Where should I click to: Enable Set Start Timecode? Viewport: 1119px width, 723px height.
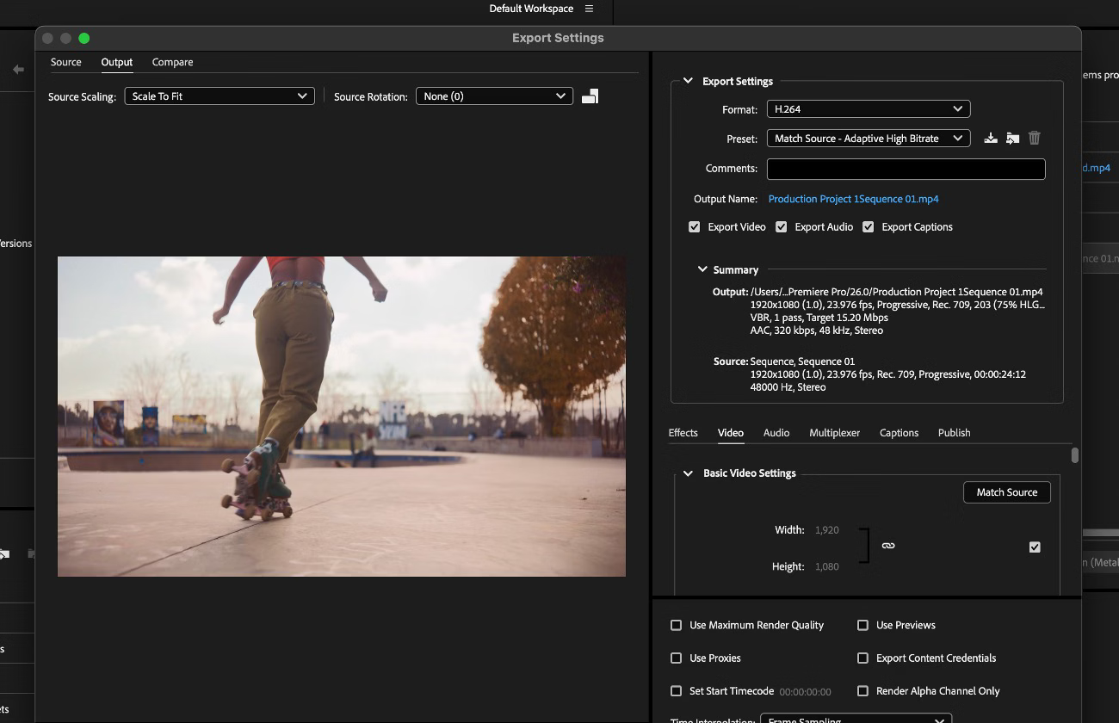click(677, 691)
